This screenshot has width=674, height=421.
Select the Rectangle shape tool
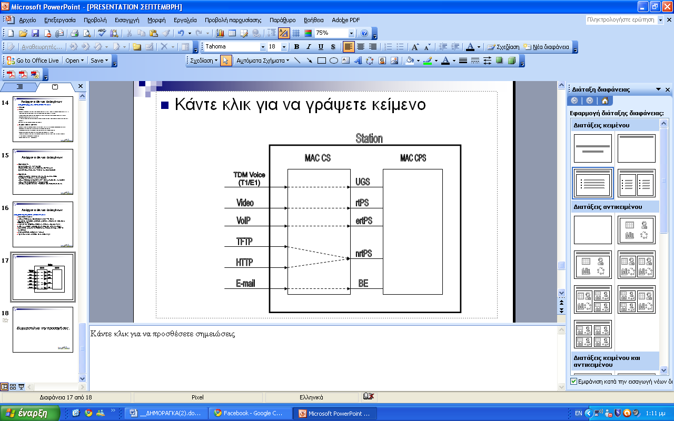(x=322, y=61)
